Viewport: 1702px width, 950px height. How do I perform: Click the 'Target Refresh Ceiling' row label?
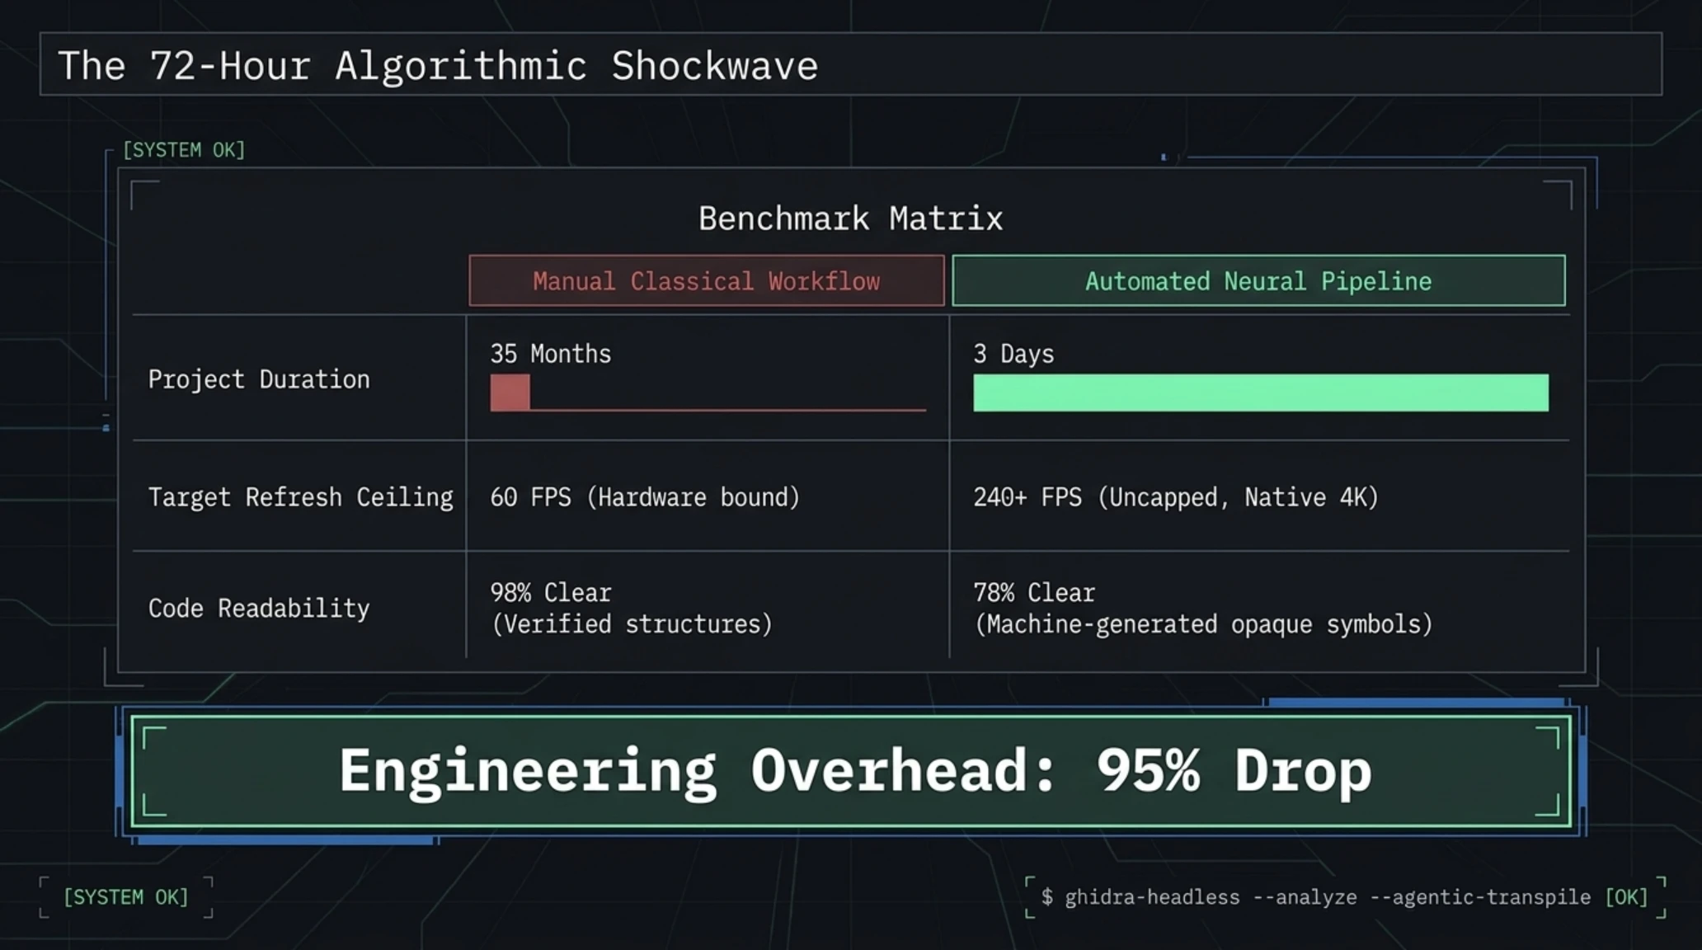coord(300,497)
